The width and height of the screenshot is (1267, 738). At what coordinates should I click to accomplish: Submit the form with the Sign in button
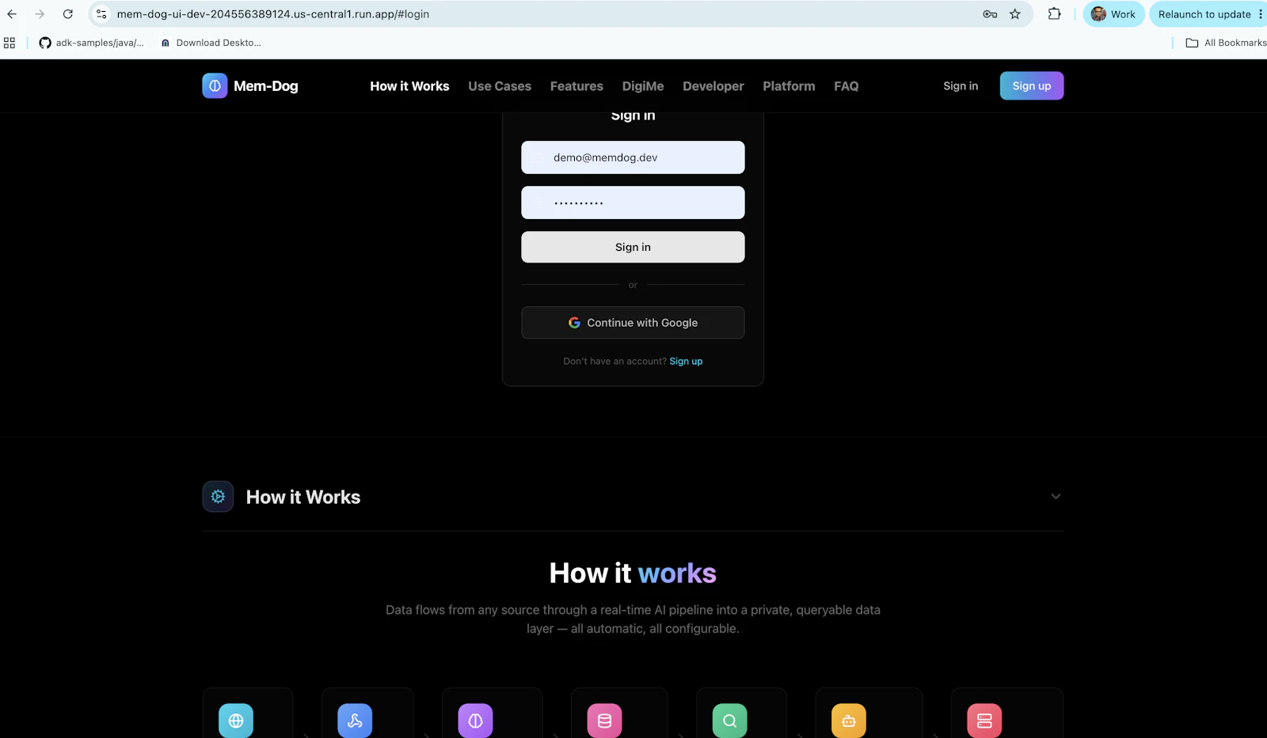[633, 247]
